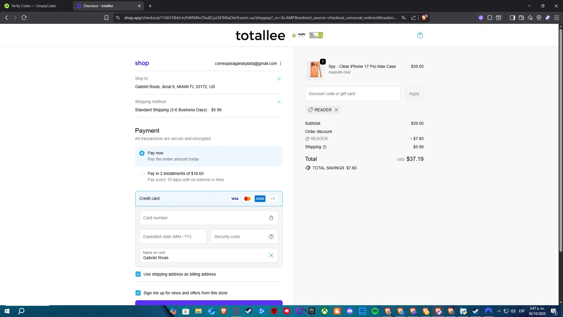Select the Credit card payment header
The image size is (563, 317).
(x=209, y=199)
